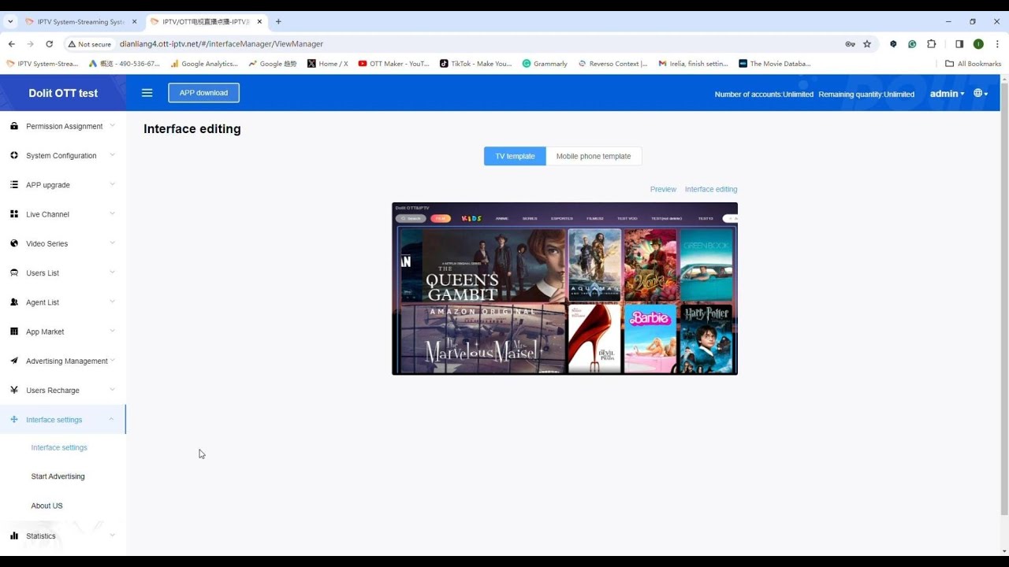
Task: Expand Statistics menu chevron
Action: click(x=112, y=535)
